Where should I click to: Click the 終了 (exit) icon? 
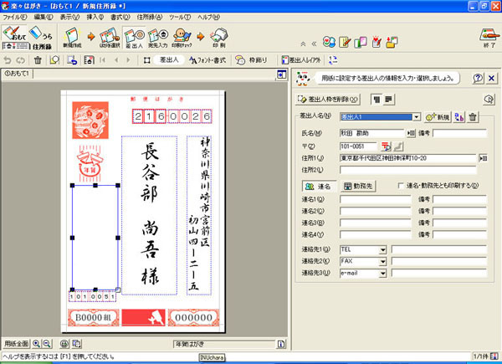[484, 38]
